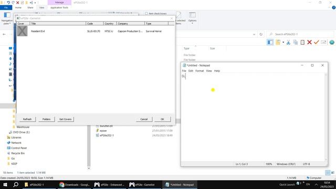
Task: Toggle Item check boxes option
Action: click(x=146, y=14)
